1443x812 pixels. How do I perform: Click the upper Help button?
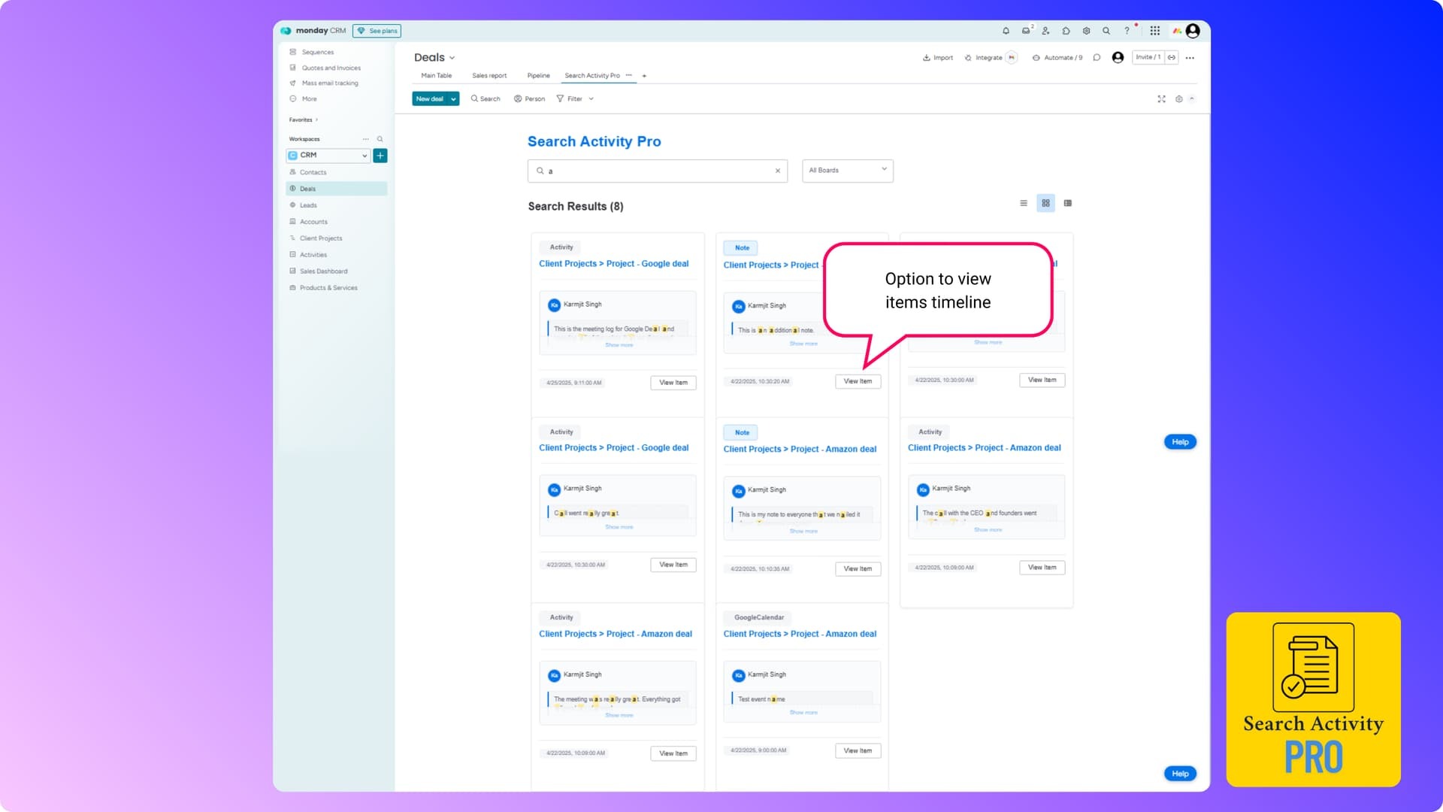[1180, 442]
